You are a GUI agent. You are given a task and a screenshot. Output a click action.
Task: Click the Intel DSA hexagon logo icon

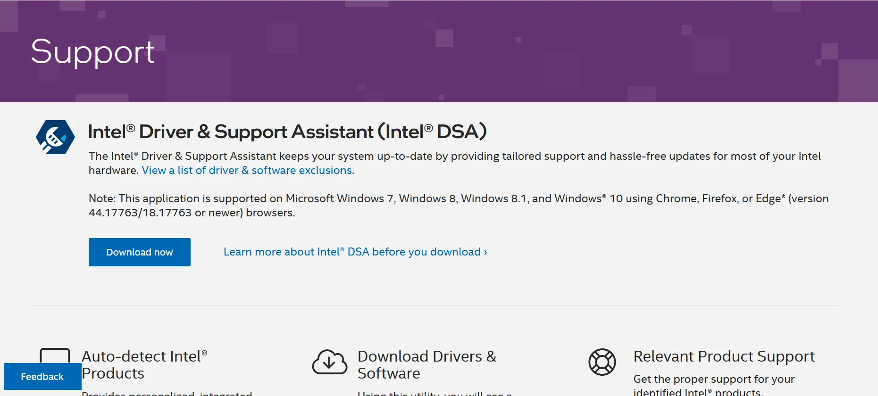click(x=55, y=137)
